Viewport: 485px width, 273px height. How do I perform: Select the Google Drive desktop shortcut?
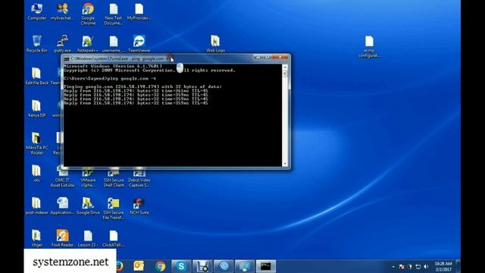[x=88, y=206]
